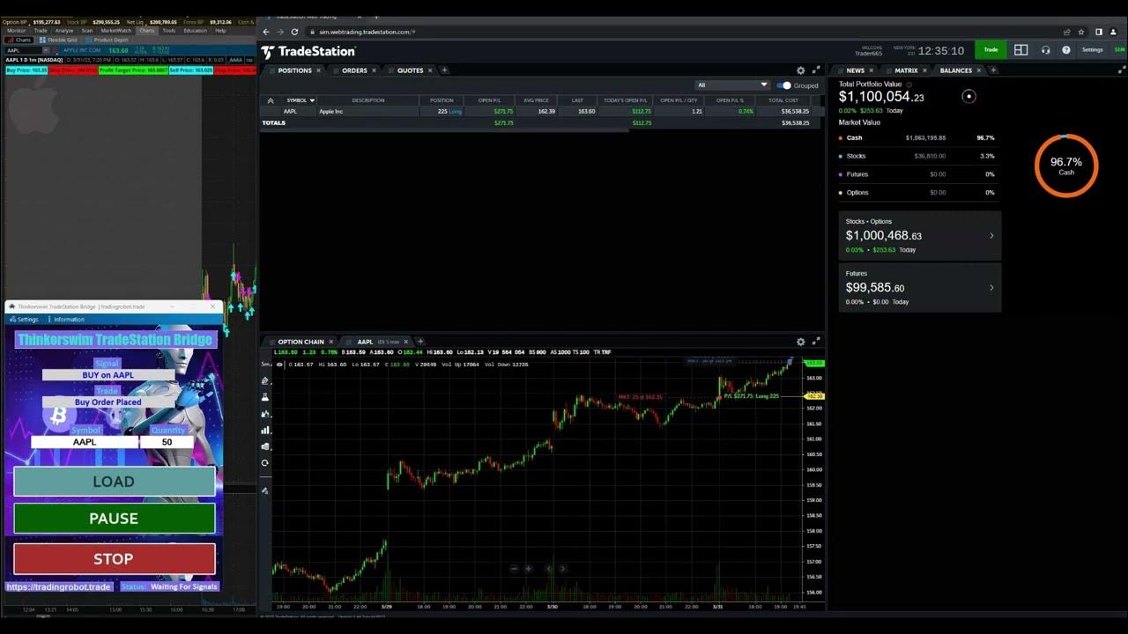Maximize the positions panel
Viewport: 1128px width, 634px height.
click(816, 70)
